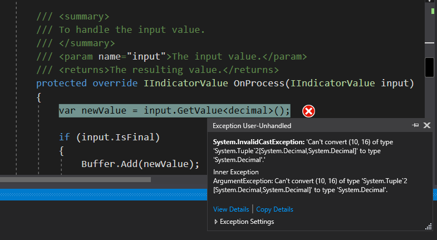Screen dimensions: 437x240
Task: Place cursor on OnProcess method name
Action: click(259, 84)
